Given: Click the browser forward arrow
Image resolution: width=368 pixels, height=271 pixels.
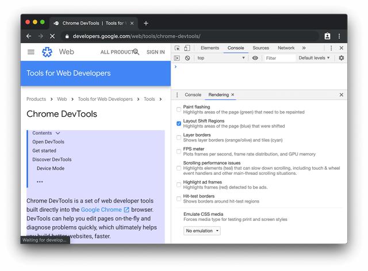Looking at the screenshot, I should coord(41,36).
